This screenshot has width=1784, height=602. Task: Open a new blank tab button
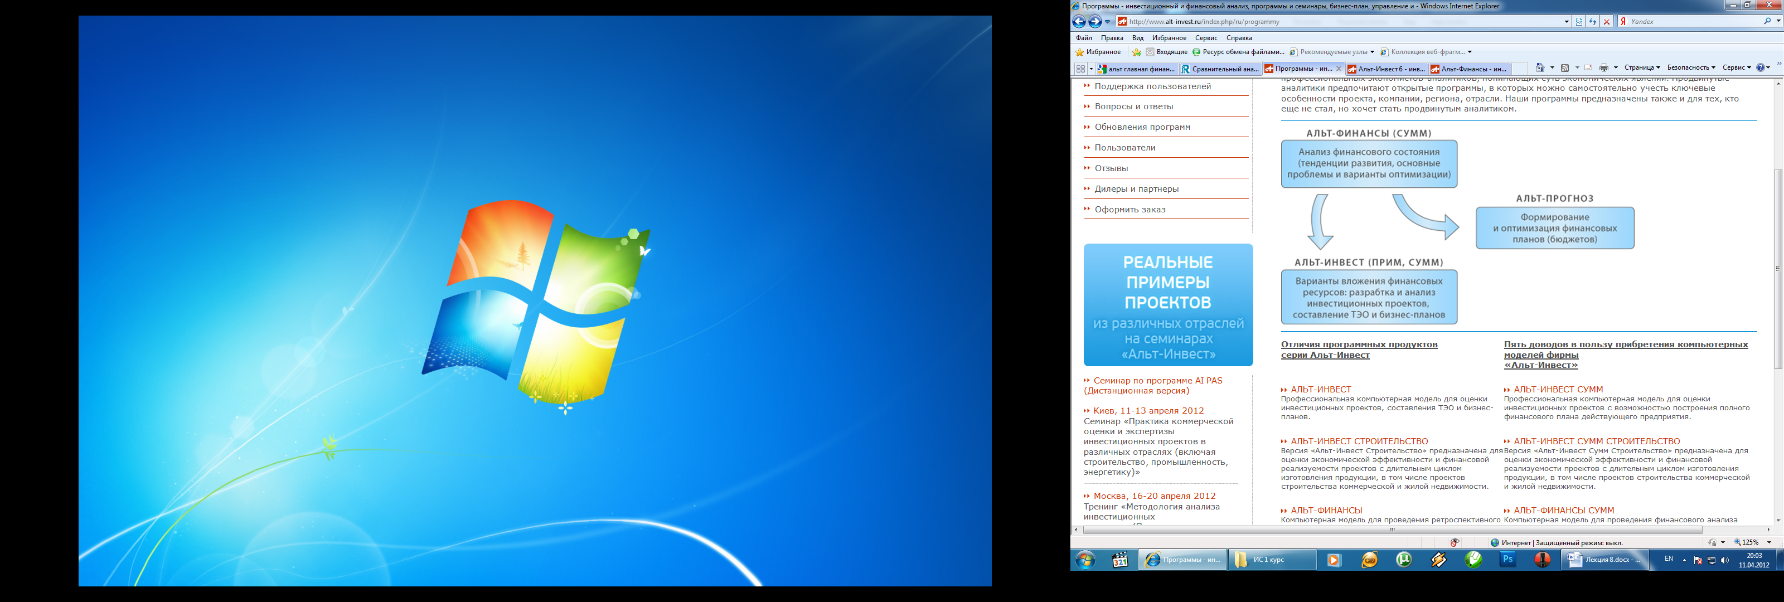coord(1519,69)
